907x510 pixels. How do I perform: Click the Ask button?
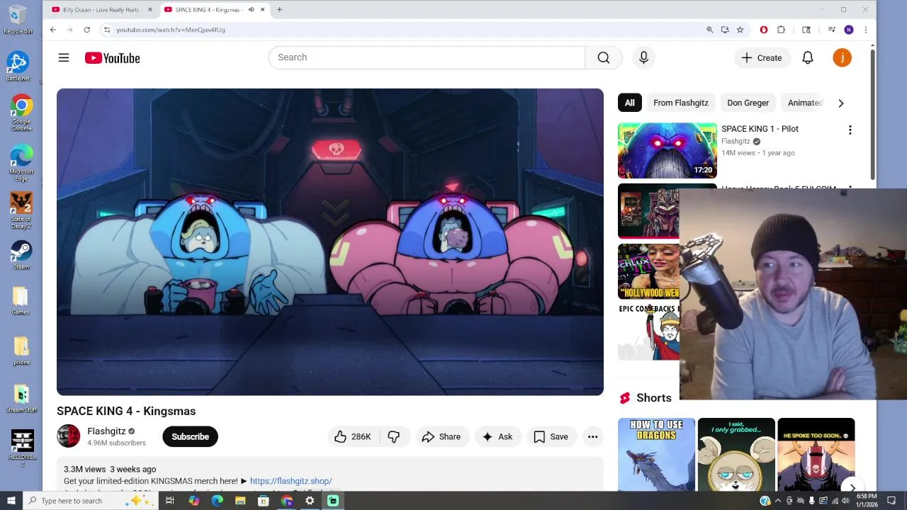coord(497,437)
